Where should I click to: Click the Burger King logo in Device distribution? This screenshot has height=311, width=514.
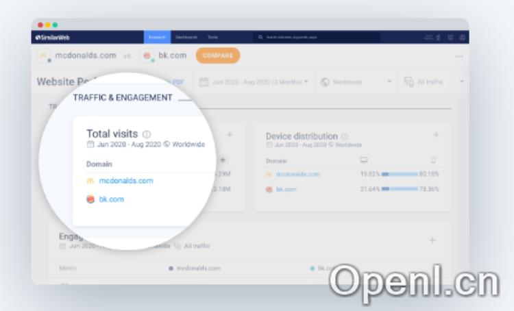tap(269, 189)
